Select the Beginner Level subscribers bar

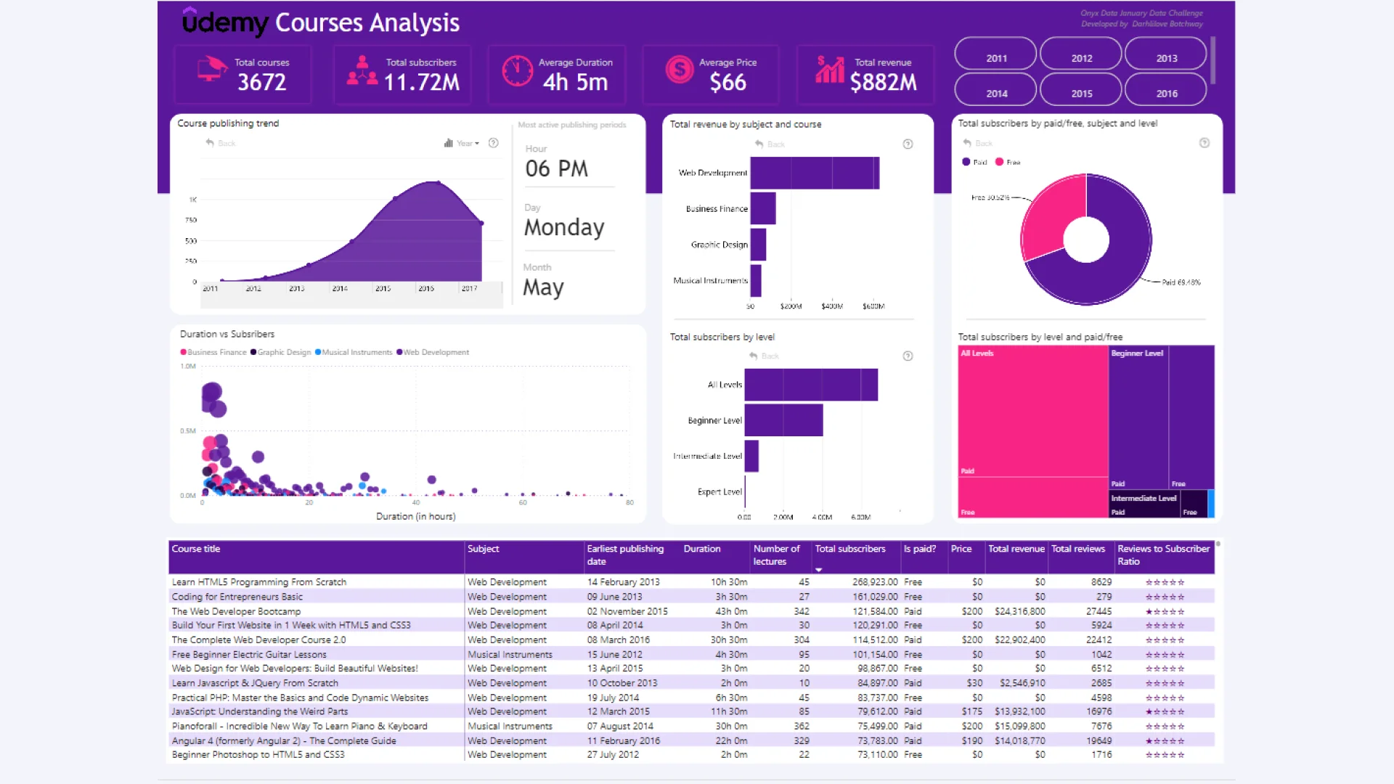(x=783, y=420)
